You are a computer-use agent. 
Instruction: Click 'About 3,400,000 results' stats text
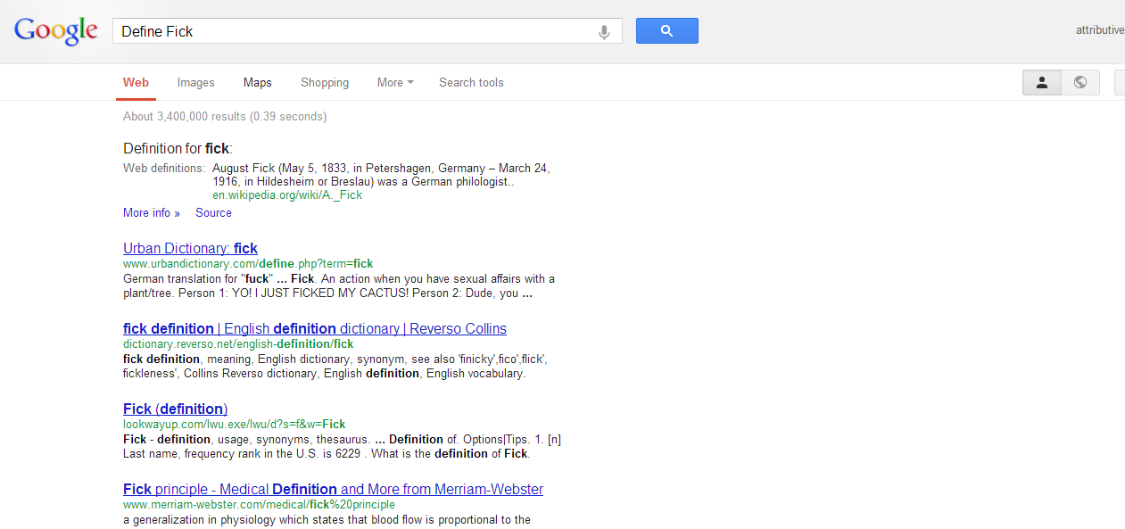(225, 116)
